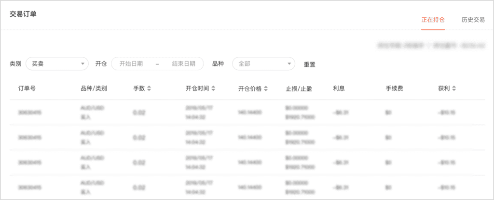
Task: Expand the 品种 dropdown showing 全部
Action: click(x=263, y=63)
